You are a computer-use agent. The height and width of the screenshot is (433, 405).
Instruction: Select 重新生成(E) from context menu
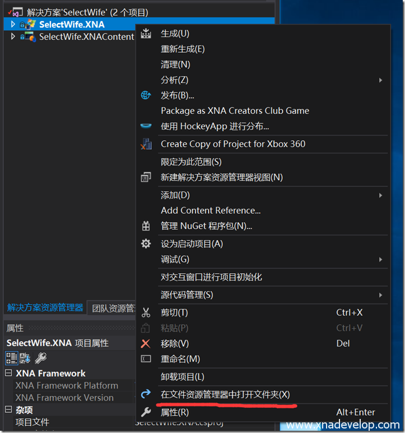(183, 49)
